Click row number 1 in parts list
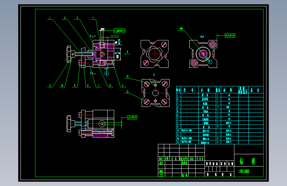Image resolution: width=287 pixels, height=186 pixels. (x=177, y=95)
